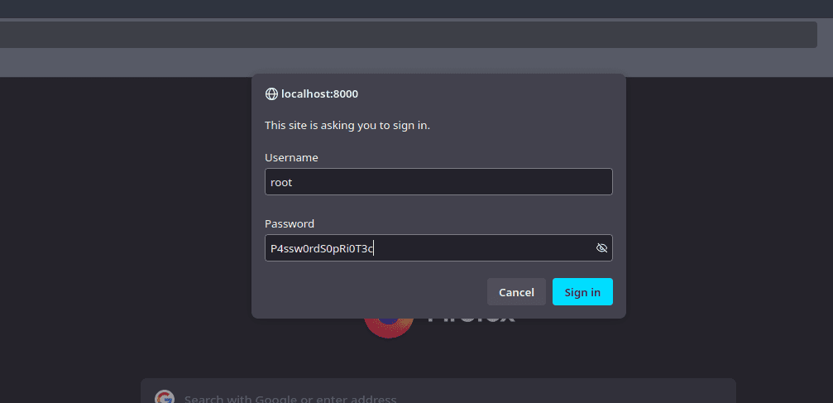This screenshot has width=833, height=403.
Task: Click the typed password text P4ssw0rdS0pRi0T3c
Action: pyautogui.click(x=321, y=248)
